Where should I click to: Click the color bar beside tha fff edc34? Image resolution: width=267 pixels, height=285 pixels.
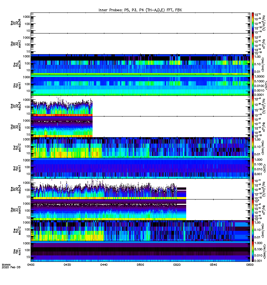pyautogui.click(x=253, y=23)
